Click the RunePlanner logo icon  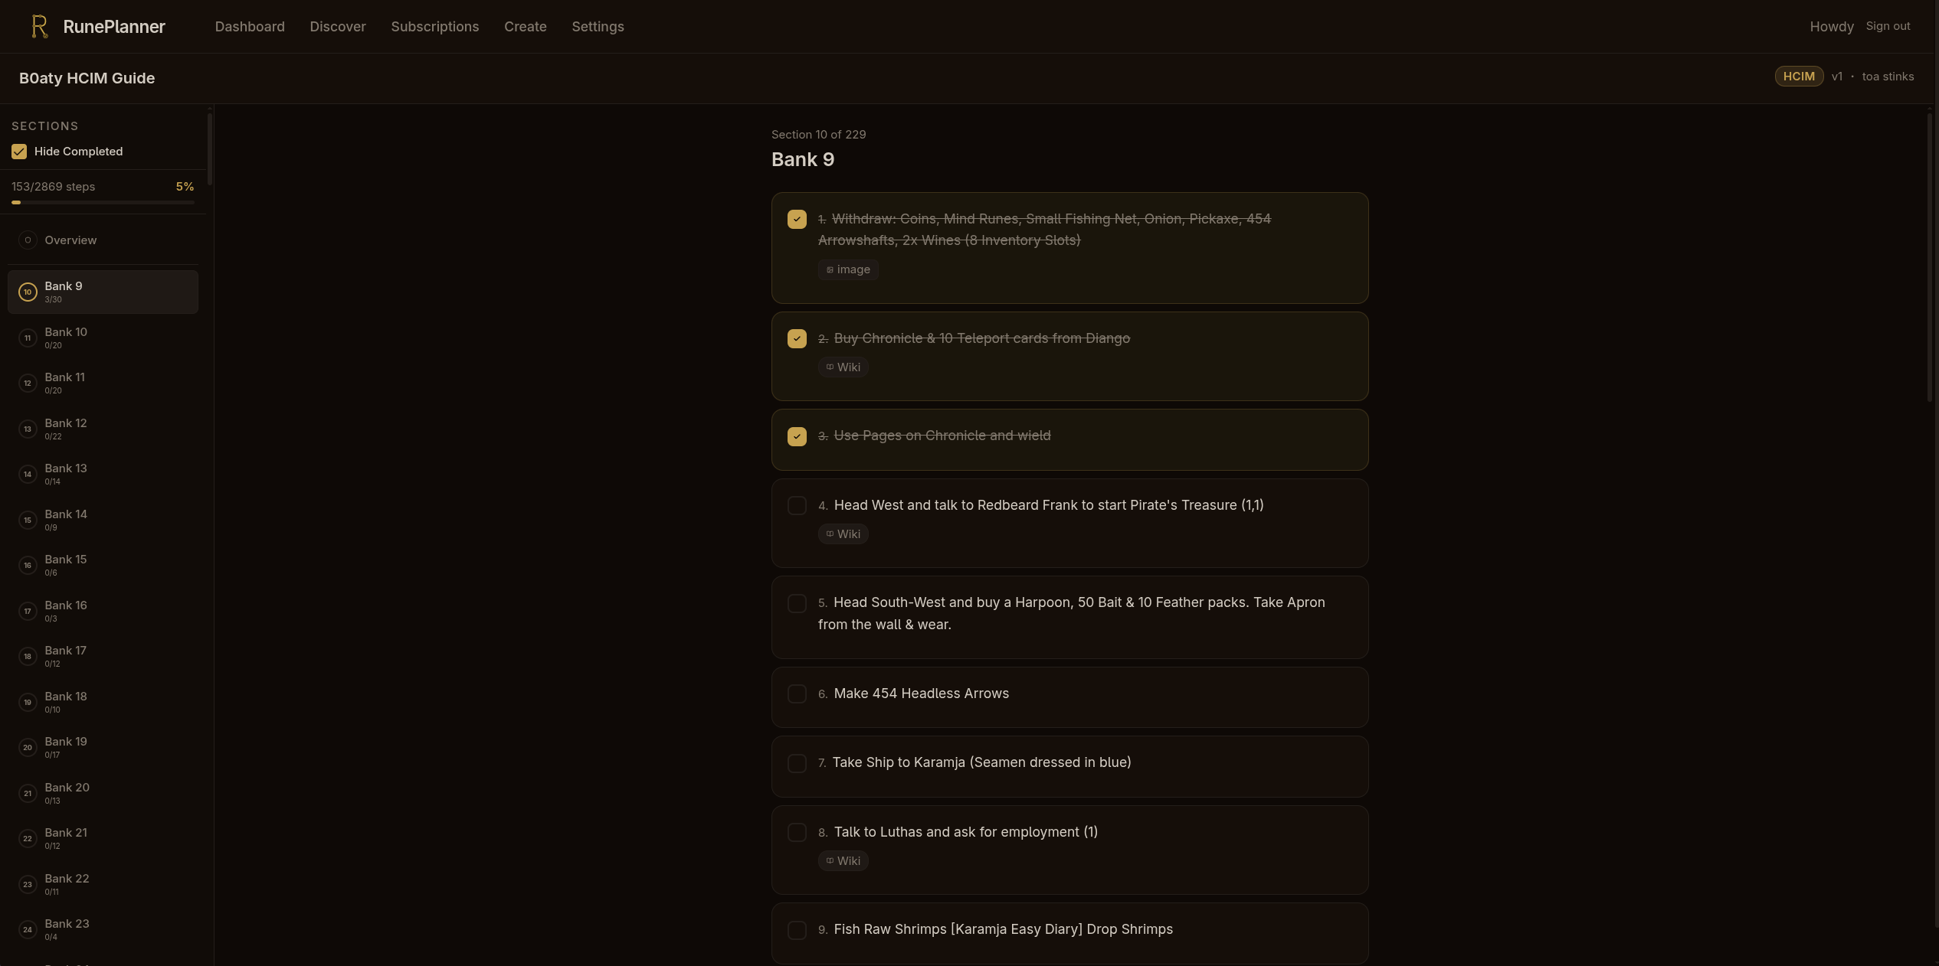[x=39, y=27]
